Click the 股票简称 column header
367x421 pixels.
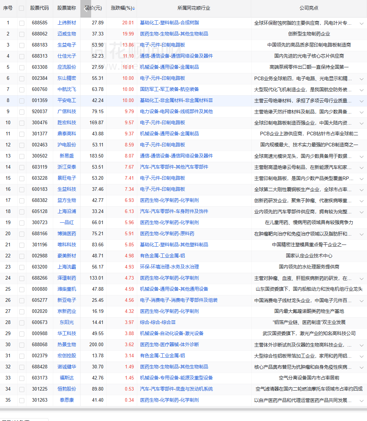click(x=67, y=8)
